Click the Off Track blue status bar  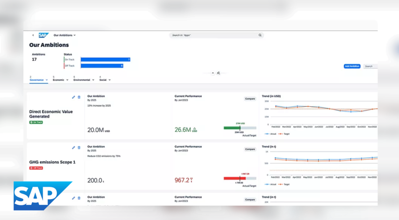pyautogui.click(x=102, y=66)
